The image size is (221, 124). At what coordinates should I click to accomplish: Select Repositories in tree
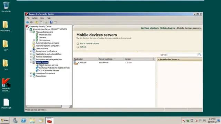[x=41, y=76]
